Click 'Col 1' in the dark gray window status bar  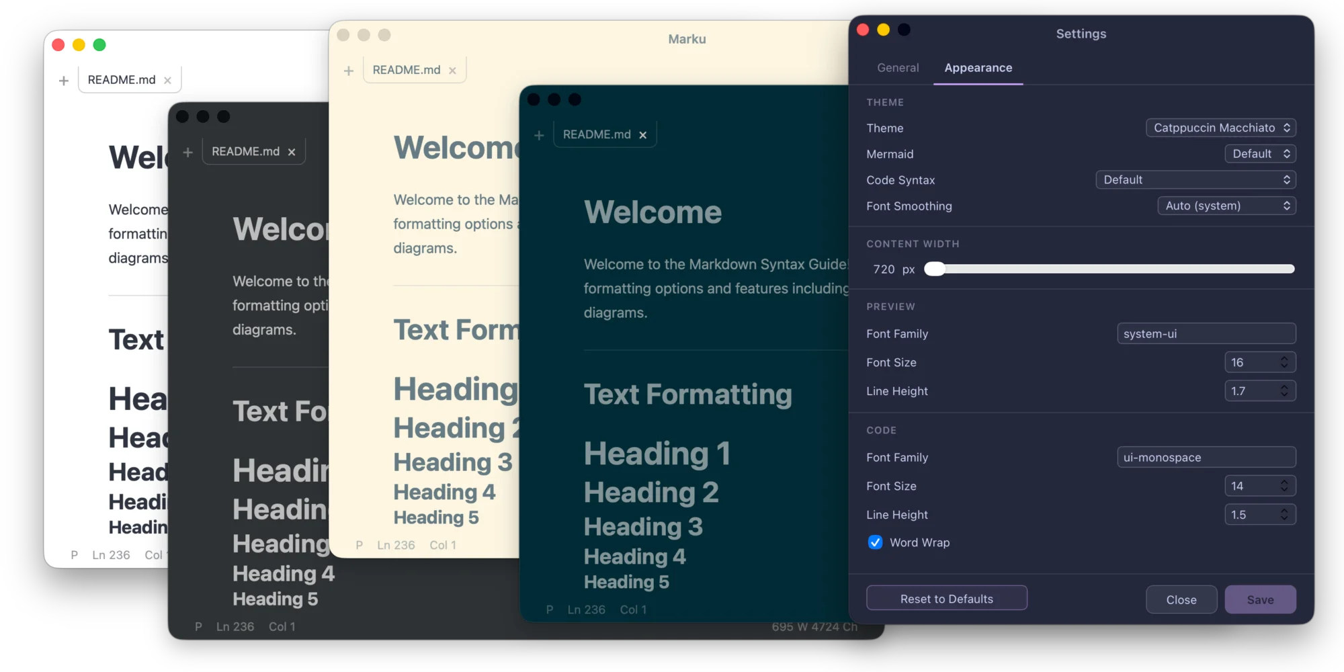pyautogui.click(x=282, y=626)
